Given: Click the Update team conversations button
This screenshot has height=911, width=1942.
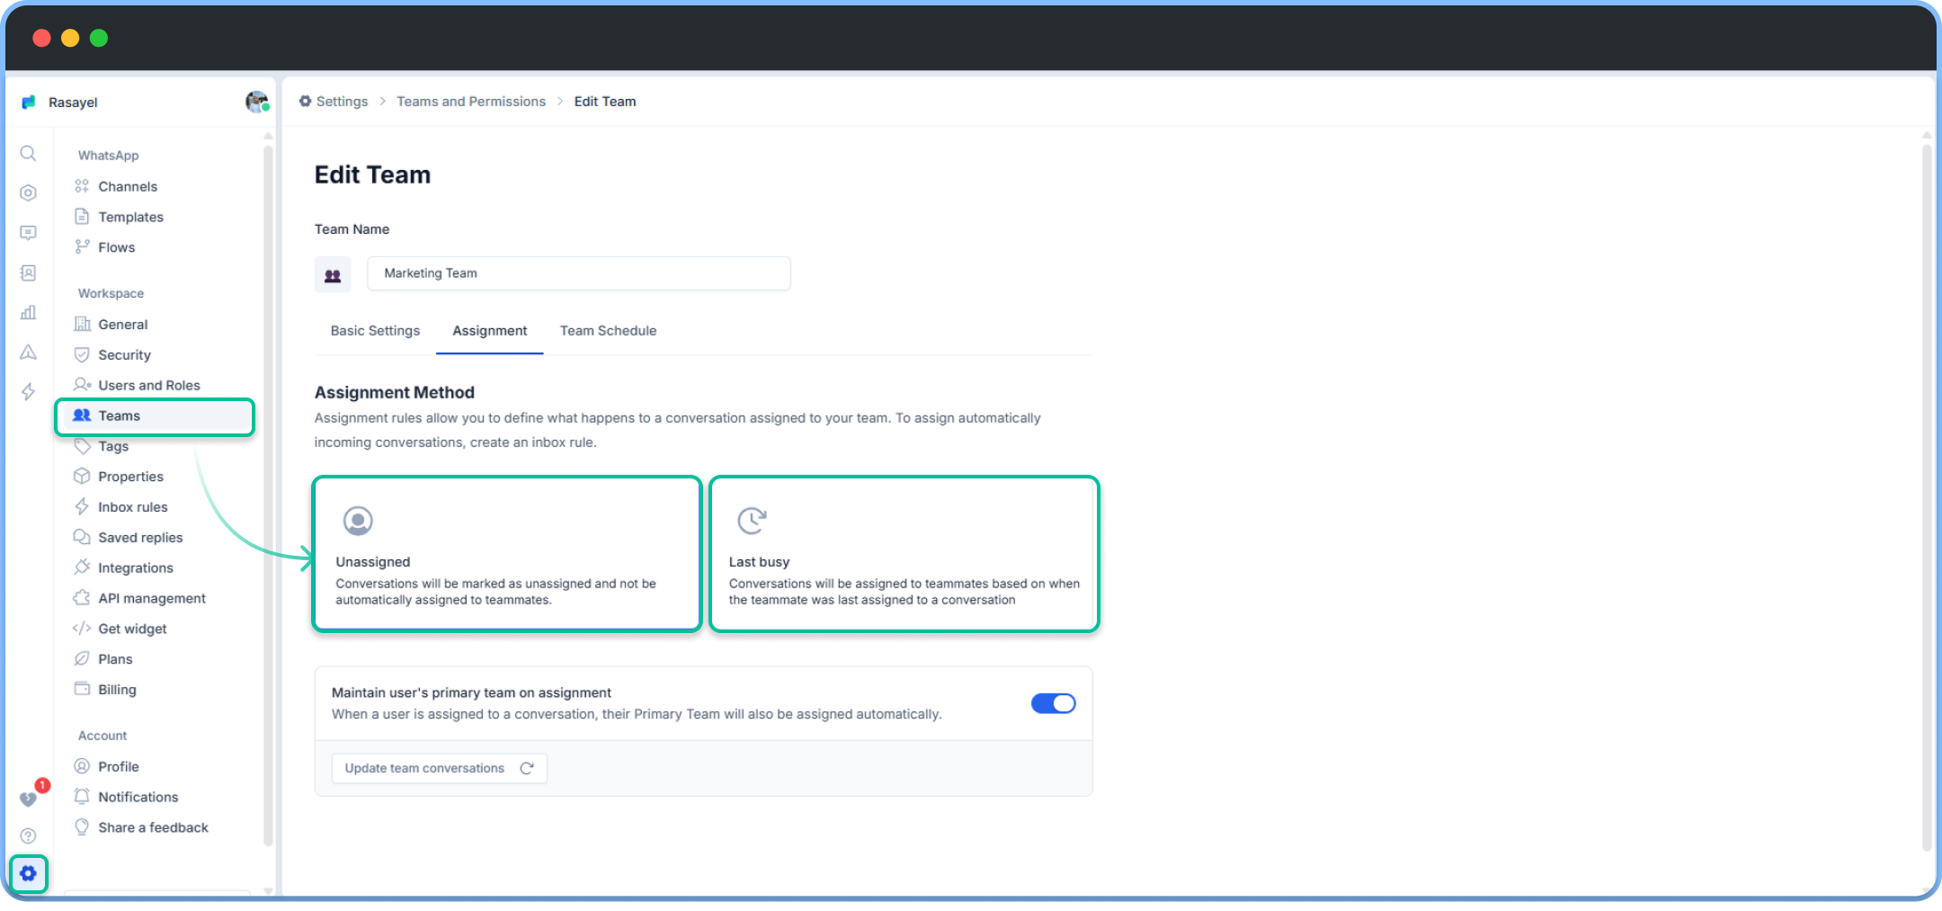Looking at the screenshot, I should [x=440, y=768].
